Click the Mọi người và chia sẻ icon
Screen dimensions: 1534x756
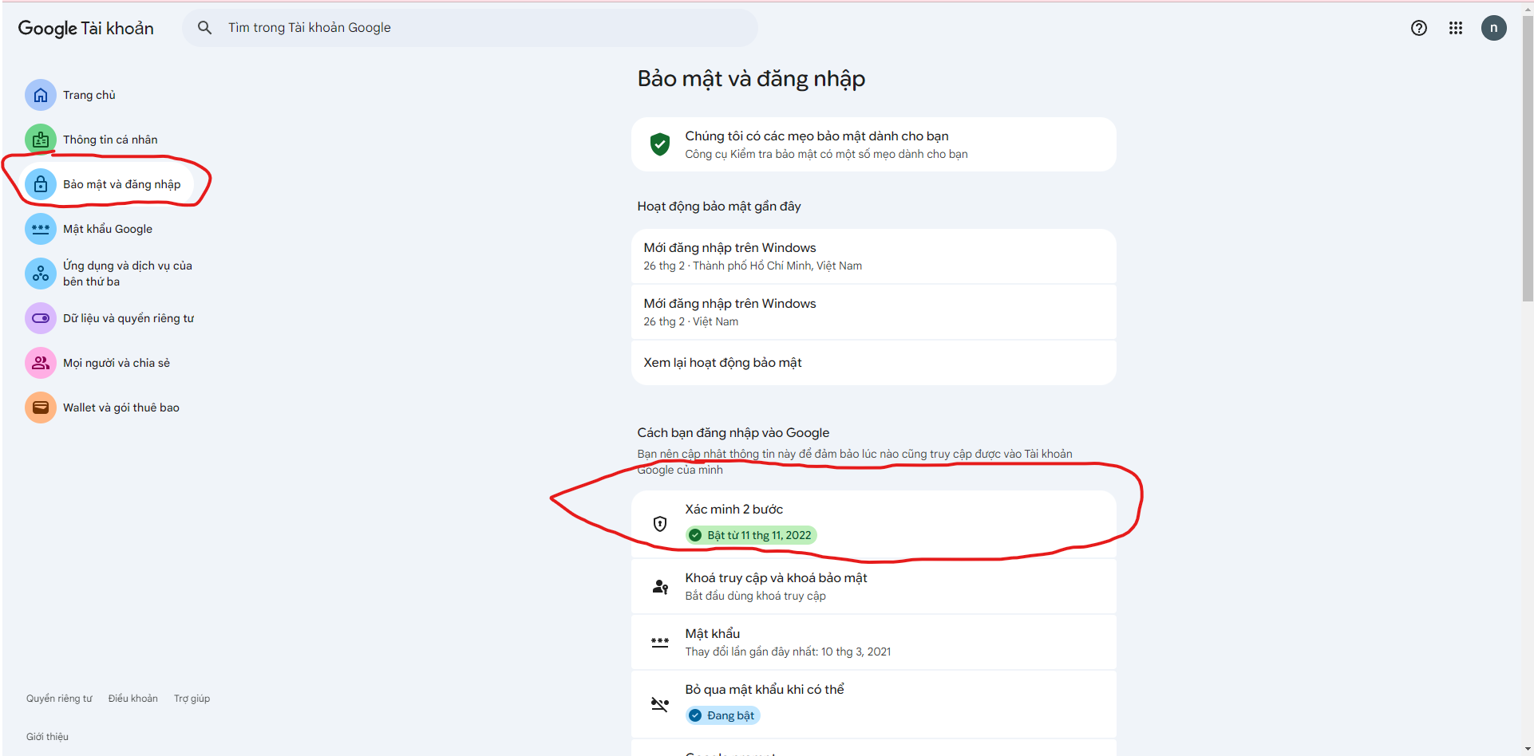click(x=41, y=363)
